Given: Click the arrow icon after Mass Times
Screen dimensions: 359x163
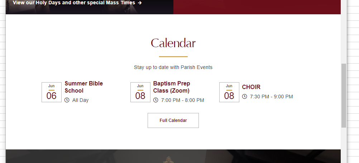Looking at the screenshot, I should coord(140,3).
